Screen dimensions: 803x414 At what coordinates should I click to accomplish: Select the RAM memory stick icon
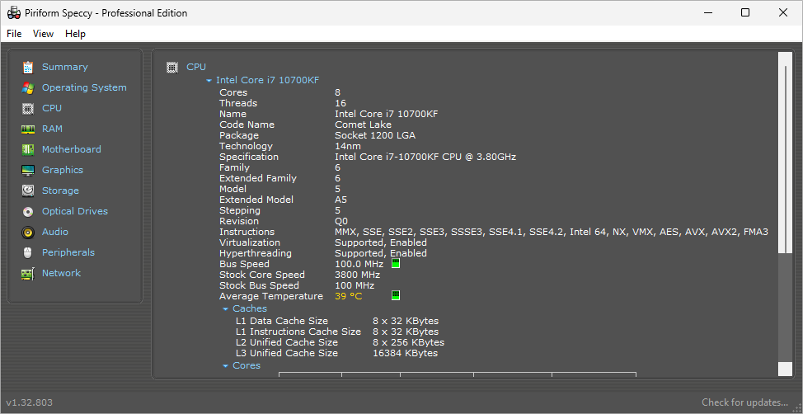pos(28,129)
